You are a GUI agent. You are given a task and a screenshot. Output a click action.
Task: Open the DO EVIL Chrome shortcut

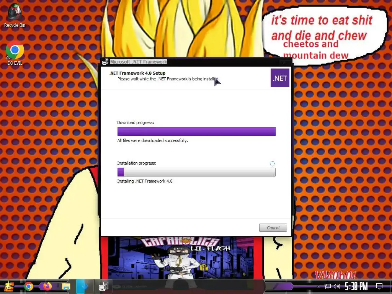point(15,53)
